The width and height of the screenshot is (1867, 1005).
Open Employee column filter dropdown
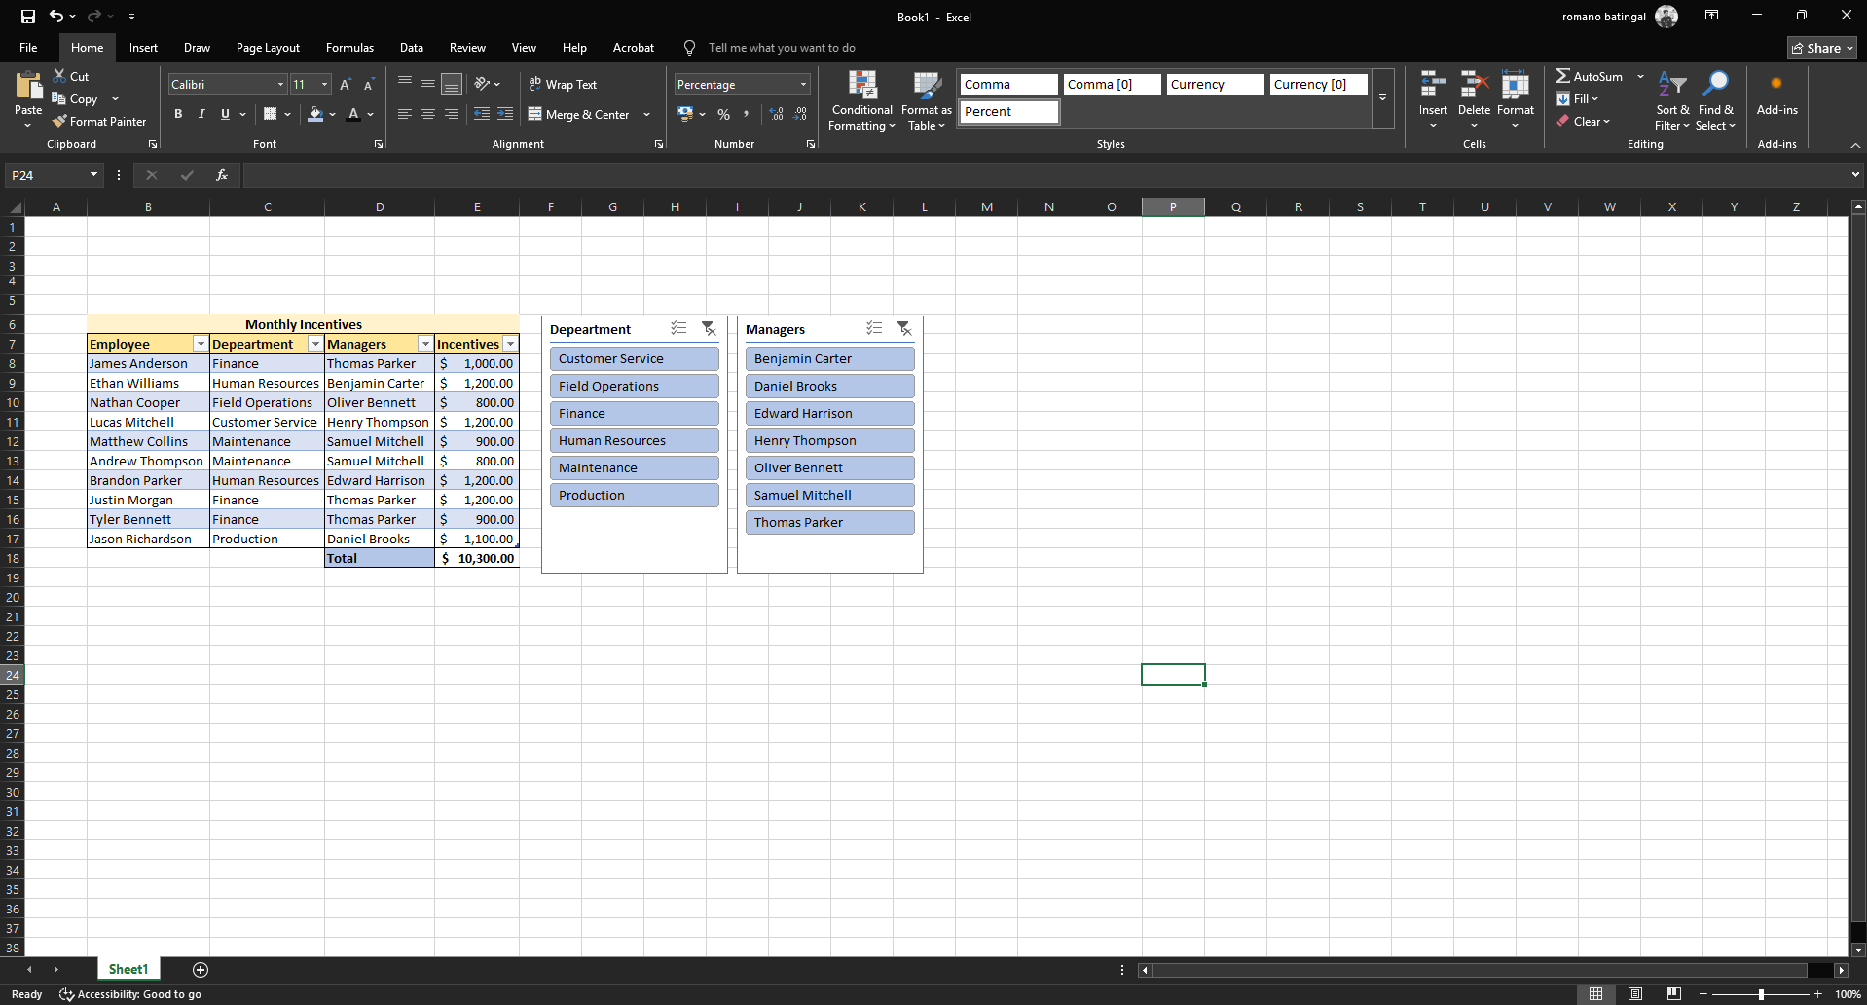pyautogui.click(x=201, y=344)
